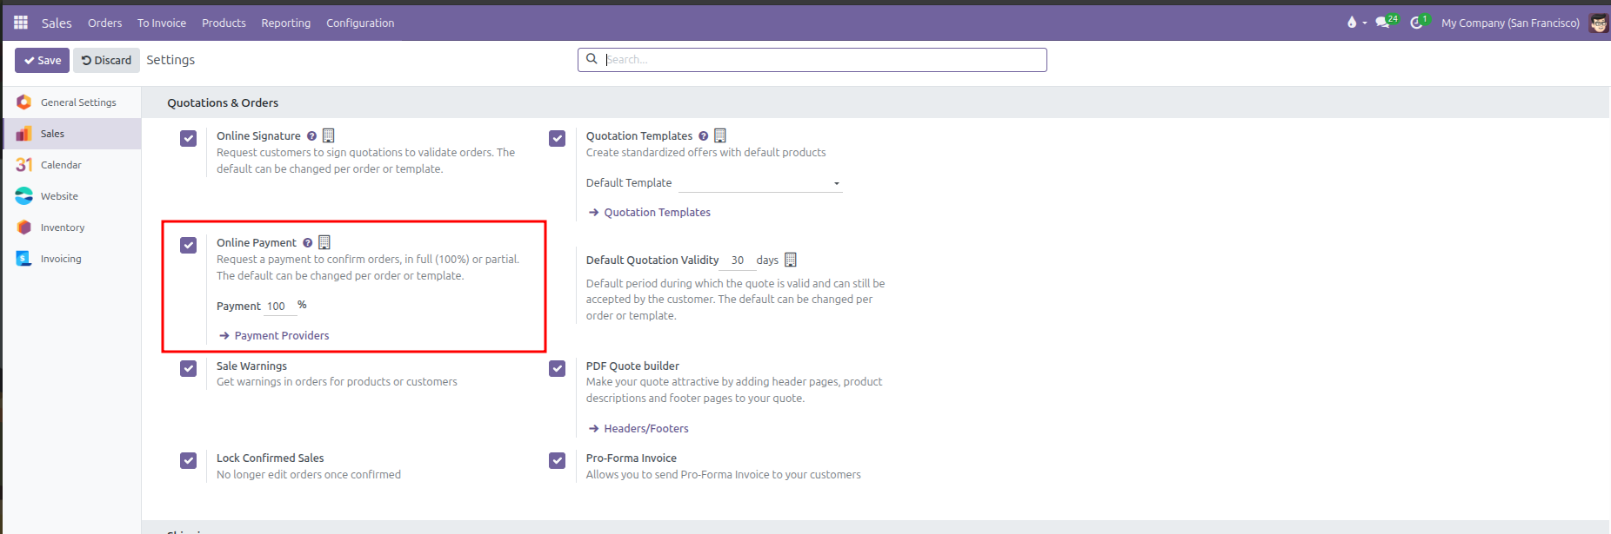Uncheck PDF Quote builder
This screenshot has width=1611, height=534.
click(x=558, y=368)
